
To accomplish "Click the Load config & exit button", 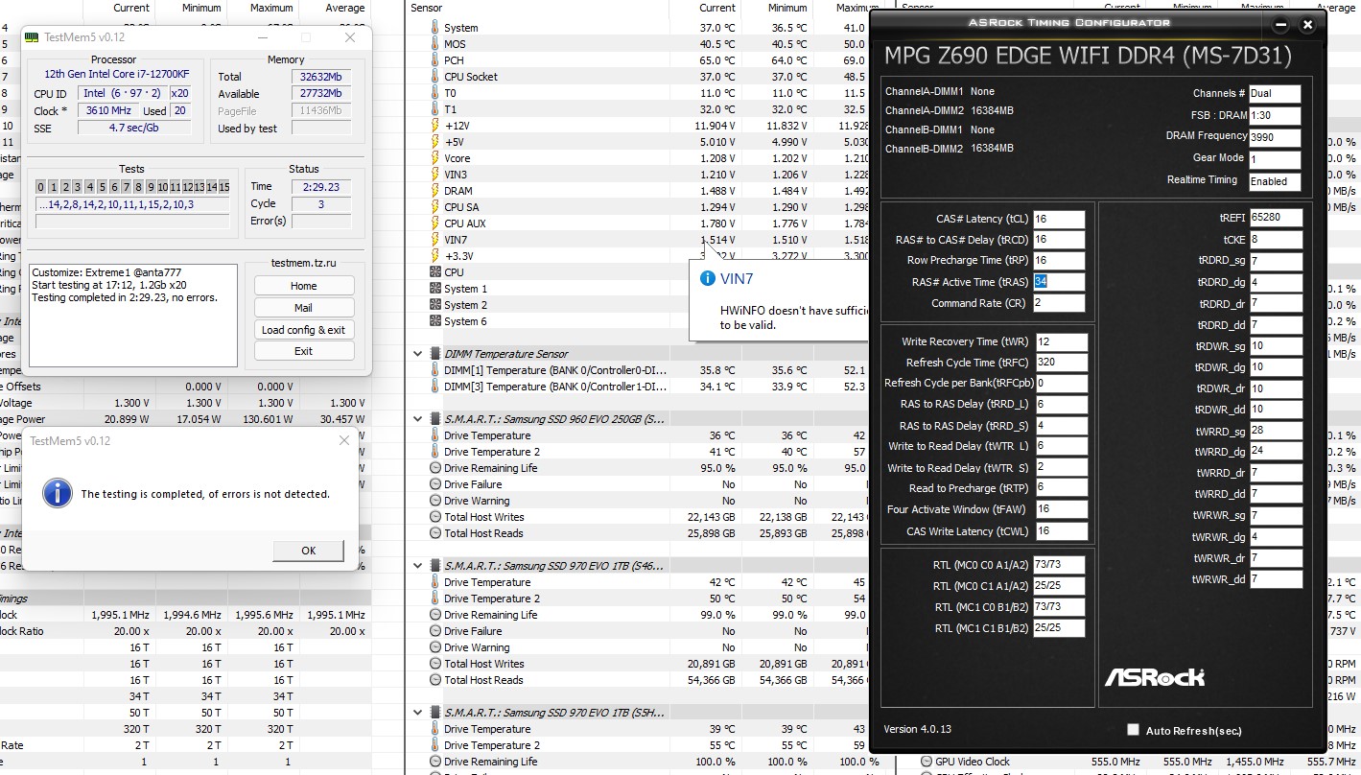I will [304, 330].
